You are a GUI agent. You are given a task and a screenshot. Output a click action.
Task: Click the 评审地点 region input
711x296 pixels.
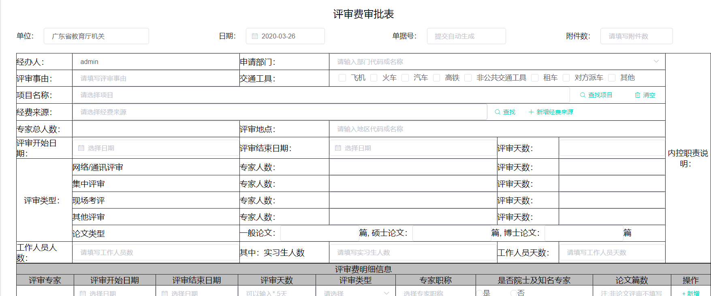497,129
